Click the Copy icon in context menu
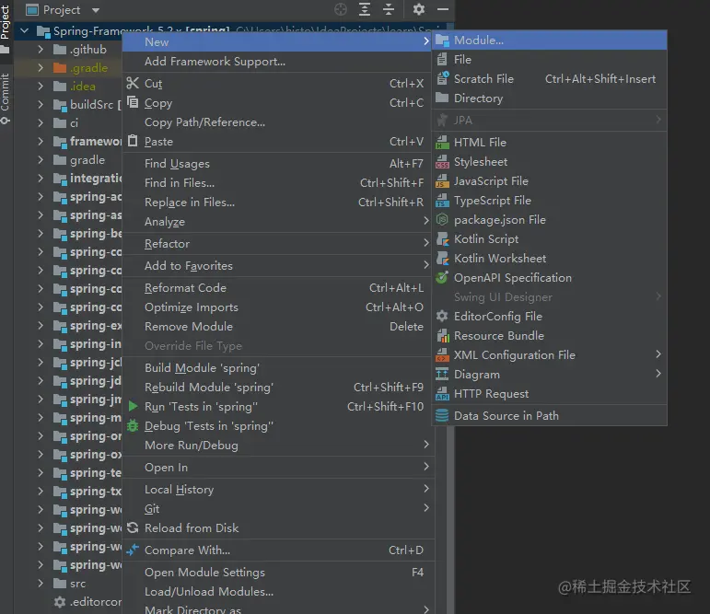The width and height of the screenshot is (710, 614). [x=133, y=102]
